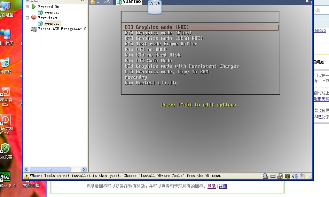Switch to the yuantao VM tab
Image resolution: width=329 pixels, height=197 pixels.
click(x=129, y=2)
